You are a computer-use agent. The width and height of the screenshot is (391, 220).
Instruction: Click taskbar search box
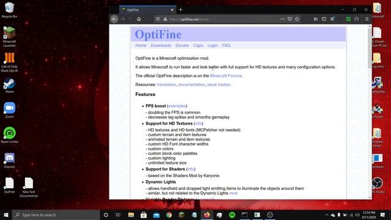(x=56, y=215)
